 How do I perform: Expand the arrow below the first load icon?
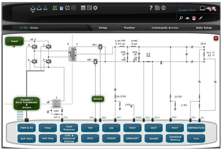[33, 12]
